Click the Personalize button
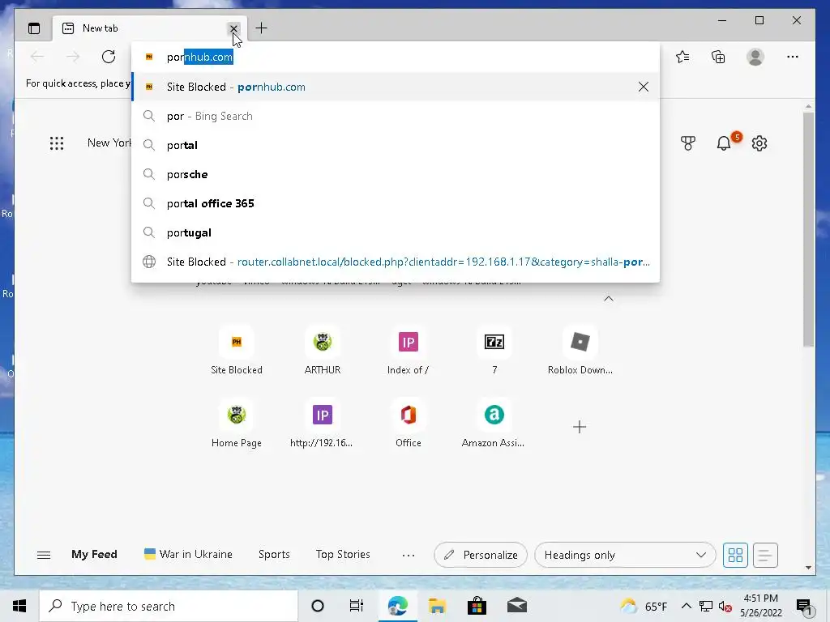830x622 pixels. click(481, 555)
